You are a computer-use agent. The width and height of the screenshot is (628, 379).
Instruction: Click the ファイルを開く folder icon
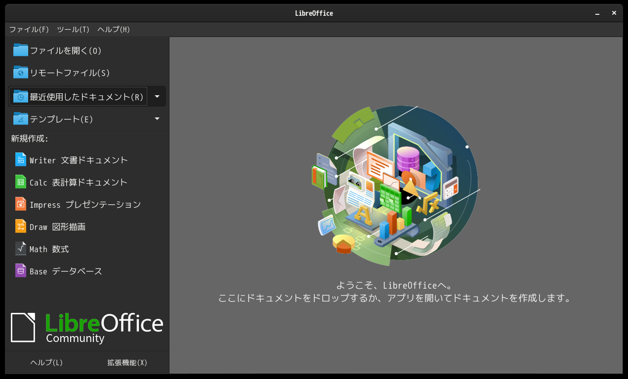21,50
